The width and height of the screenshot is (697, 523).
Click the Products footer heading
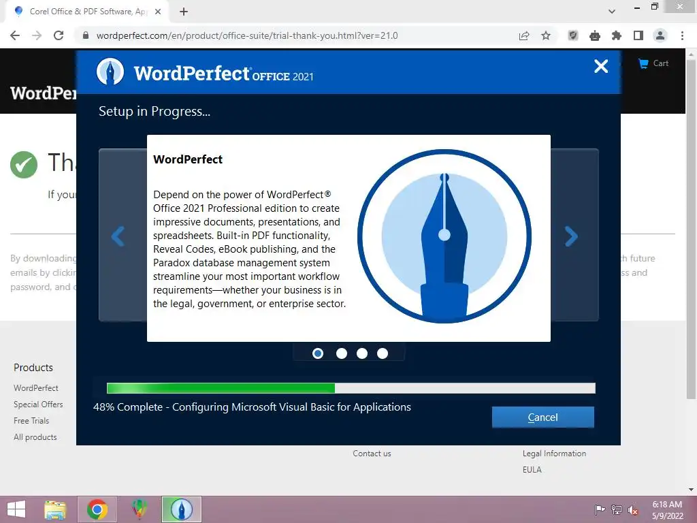pyautogui.click(x=33, y=368)
